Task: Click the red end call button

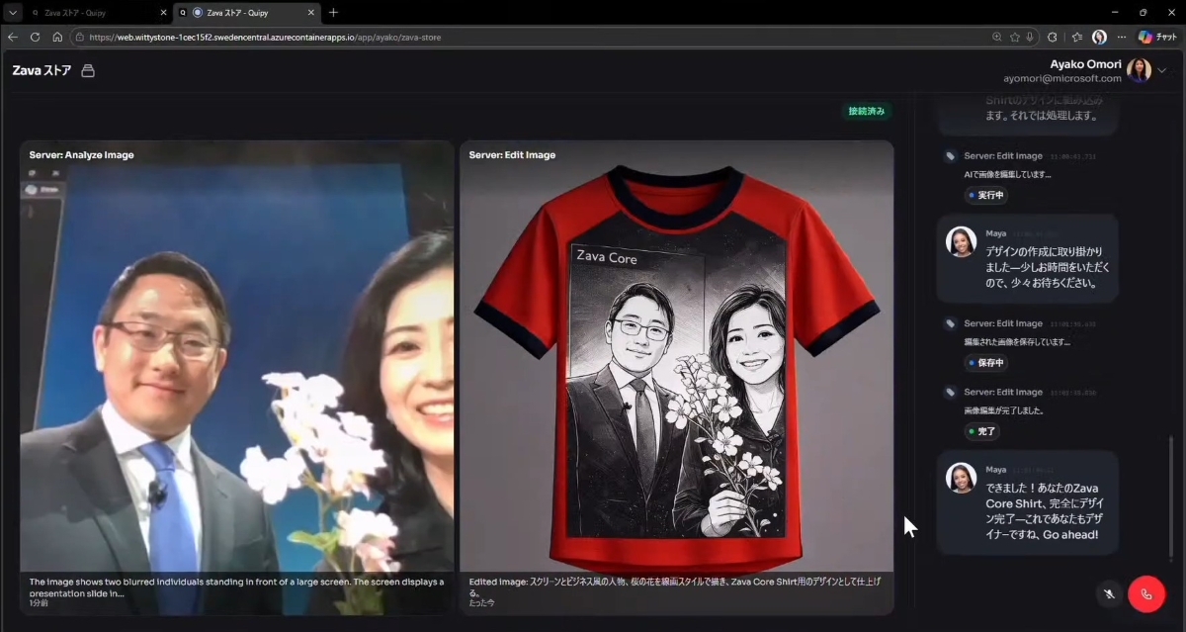Action: 1146,593
